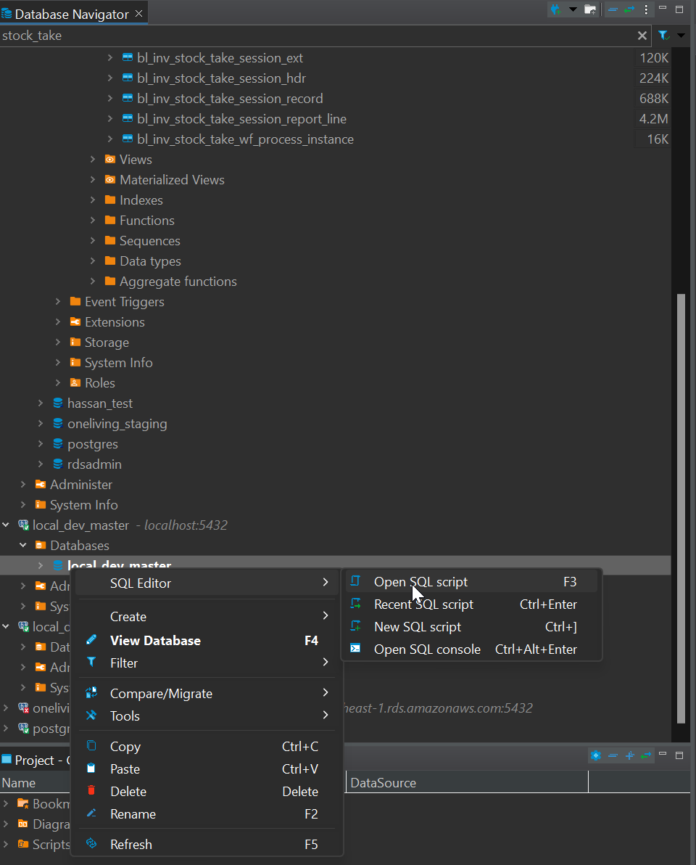696x865 pixels.
Task: Choose Open SQL console
Action: click(472, 649)
